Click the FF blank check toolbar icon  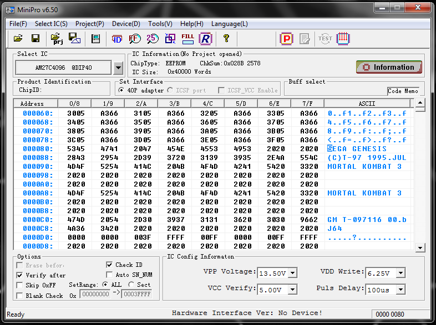point(135,39)
